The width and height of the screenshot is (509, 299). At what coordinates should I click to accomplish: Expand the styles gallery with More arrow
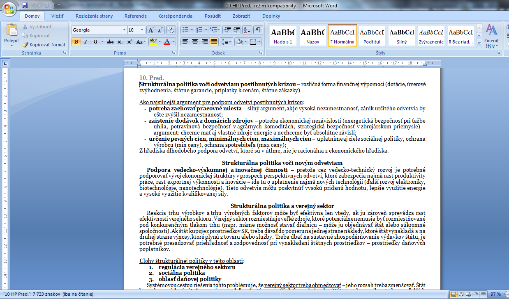(479, 43)
